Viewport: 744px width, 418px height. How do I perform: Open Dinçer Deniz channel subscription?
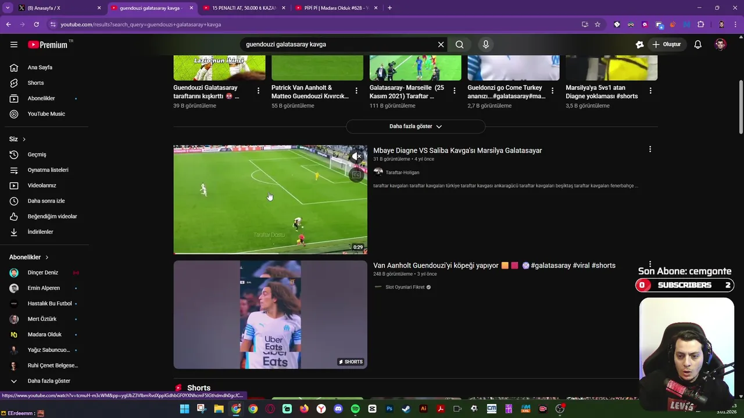(x=44, y=273)
